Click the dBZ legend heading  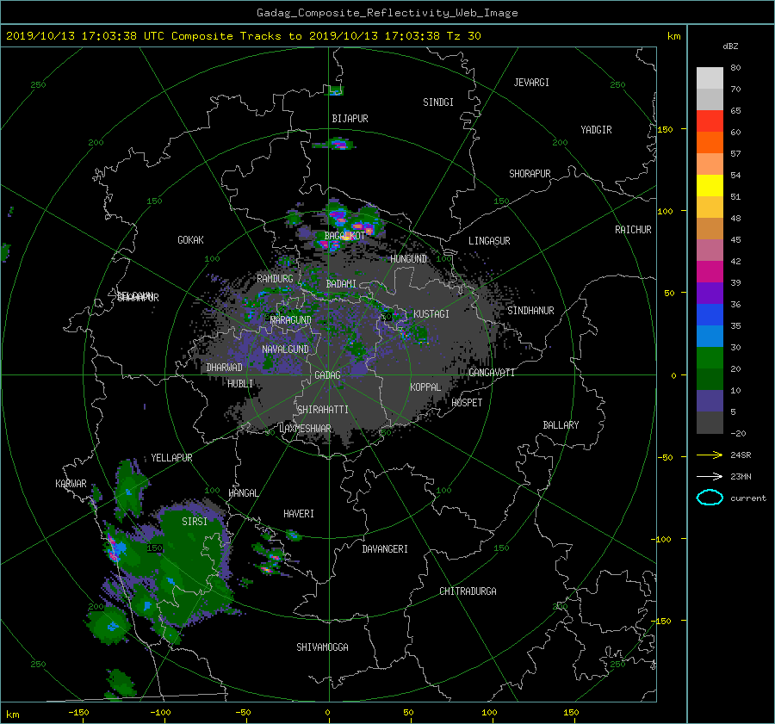[730, 46]
